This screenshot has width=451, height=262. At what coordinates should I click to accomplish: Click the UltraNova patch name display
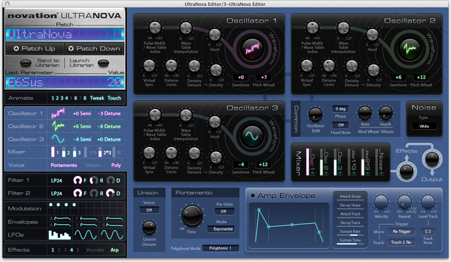coord(65,34)
